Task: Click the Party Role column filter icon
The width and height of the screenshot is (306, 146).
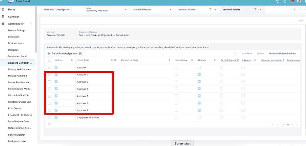Action: [x=115, y=60]
